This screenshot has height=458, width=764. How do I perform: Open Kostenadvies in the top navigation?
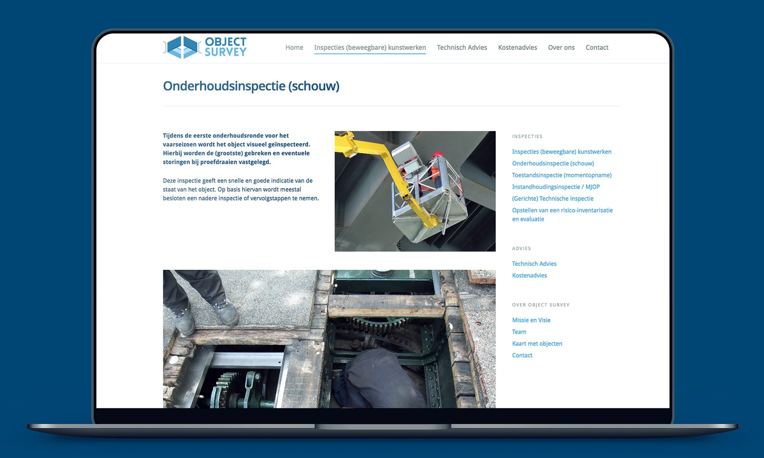coord(517,47)
